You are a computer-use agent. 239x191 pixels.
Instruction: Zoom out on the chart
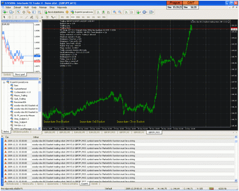[120, 12]
